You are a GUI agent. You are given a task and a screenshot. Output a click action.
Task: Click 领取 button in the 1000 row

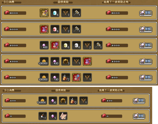point(146,61)
